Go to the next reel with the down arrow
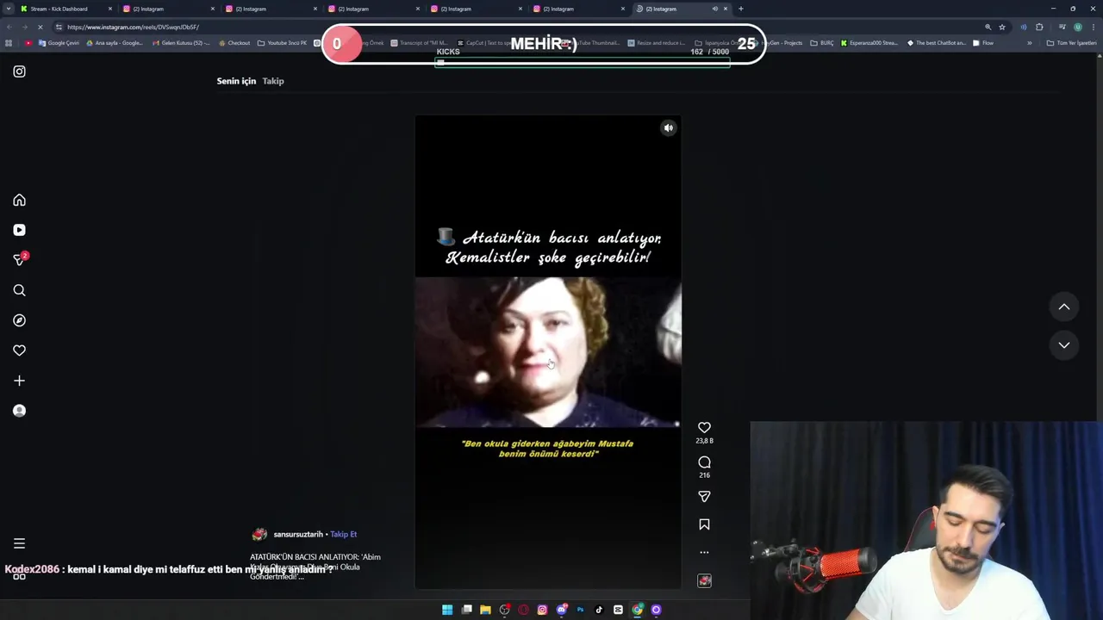This screenshot has height=620, width=1103. [1064, 345]
